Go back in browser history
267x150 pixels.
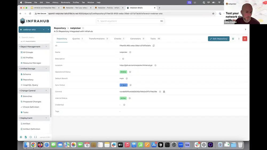click(21, 14)
